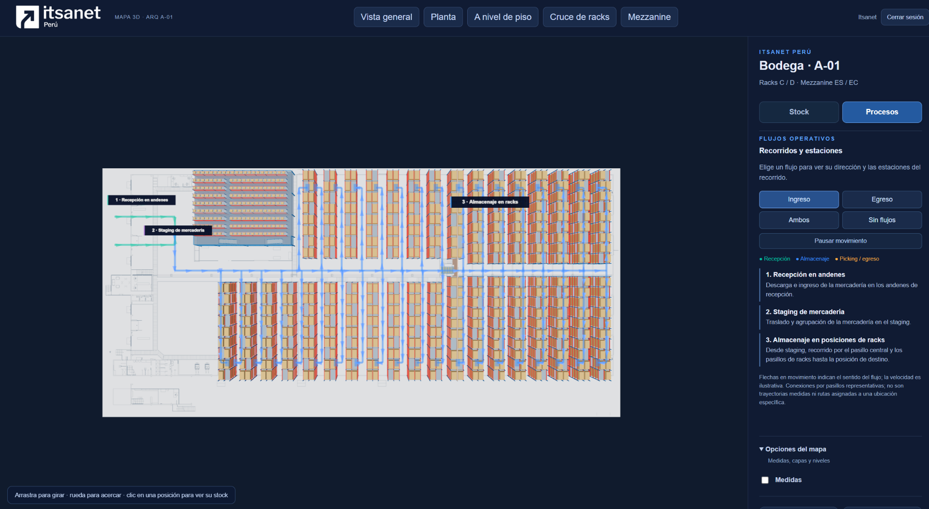Click the Almacenaje en racks map label

click(x=490, y=202)
